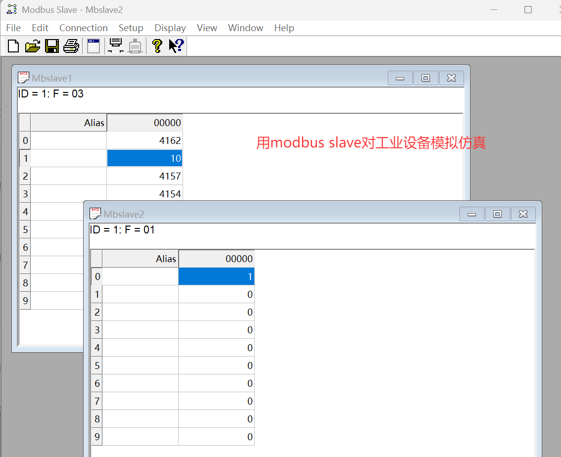
Task: Select the 4162 value cell in Mbslave1
Action: [144, 140]
